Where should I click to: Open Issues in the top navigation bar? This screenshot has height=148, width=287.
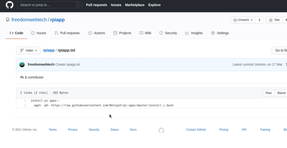pos(116,5)
